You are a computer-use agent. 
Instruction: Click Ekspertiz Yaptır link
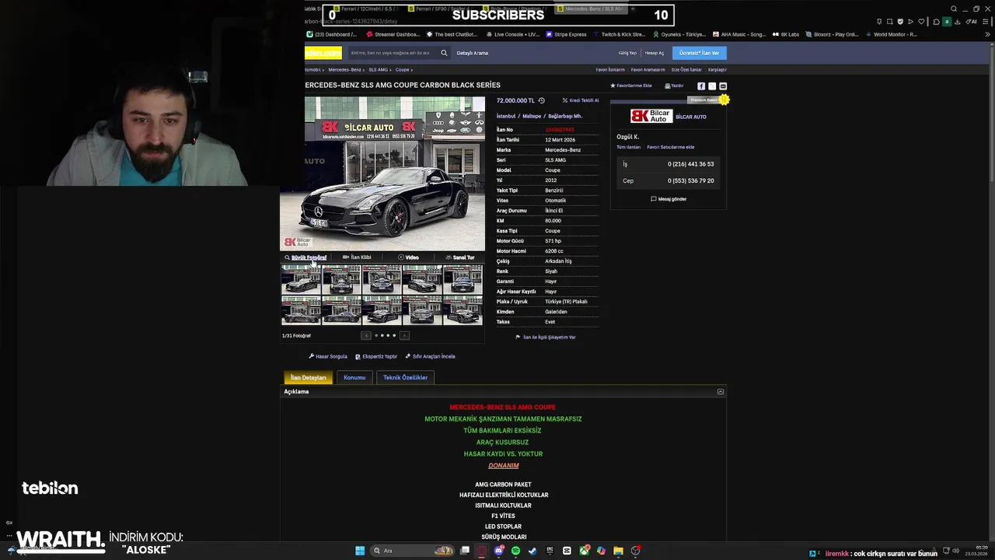click(376, 356)
